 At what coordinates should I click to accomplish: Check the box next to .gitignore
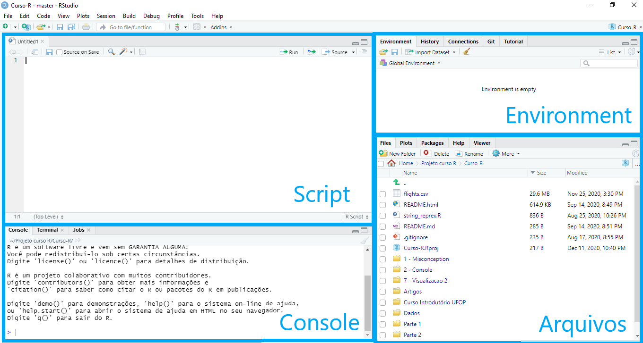coord(382,237)
